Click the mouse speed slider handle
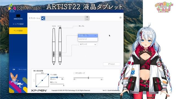The image size is (176, 99). 89,78
